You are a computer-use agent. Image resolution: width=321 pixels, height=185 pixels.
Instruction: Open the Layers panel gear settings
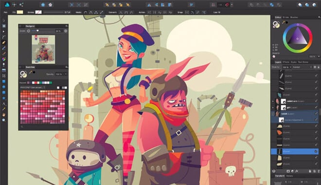pyautogui.click(x=315, y=67)
